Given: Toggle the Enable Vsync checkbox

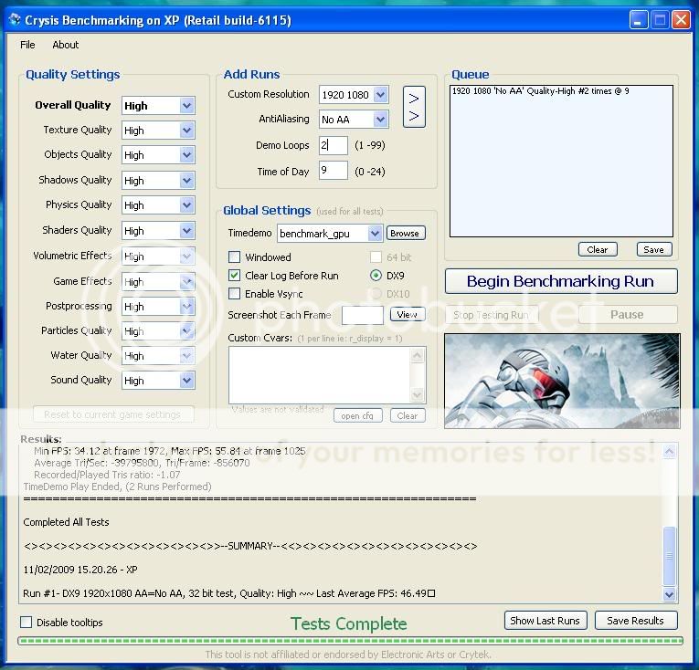Looking at the screenshot, I should (x=235, y=294).
